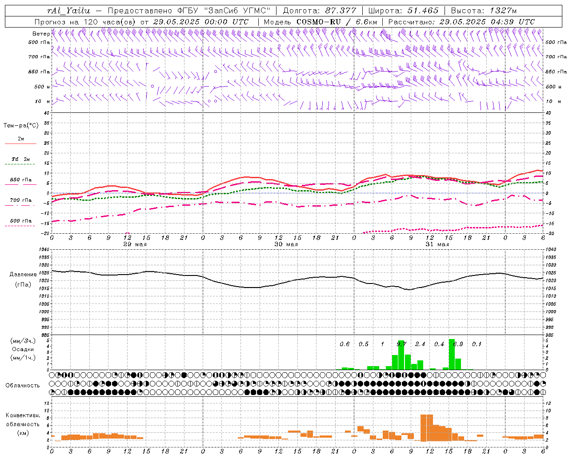Screen dimensions: 569x455
Task: Click the date label 31 мая
Action: [x=437, y=244]
